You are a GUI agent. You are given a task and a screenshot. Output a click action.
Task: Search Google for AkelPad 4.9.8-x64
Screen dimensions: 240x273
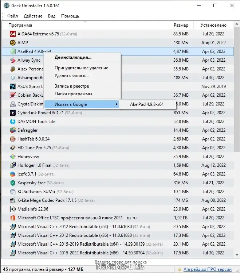click(x=147, y=104)
